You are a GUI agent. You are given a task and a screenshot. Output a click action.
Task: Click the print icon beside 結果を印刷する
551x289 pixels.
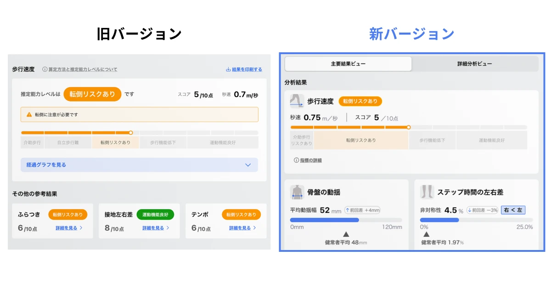(x=228, y=70)
